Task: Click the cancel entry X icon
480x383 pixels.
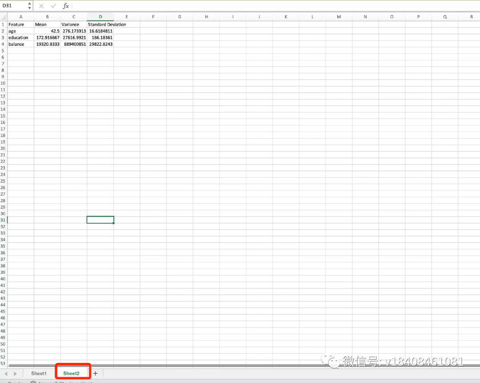Action: pyautogui.click(x=41, y=6)
